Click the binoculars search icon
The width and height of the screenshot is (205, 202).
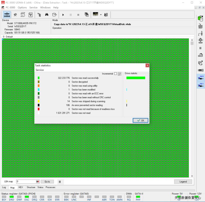point(47,15)
